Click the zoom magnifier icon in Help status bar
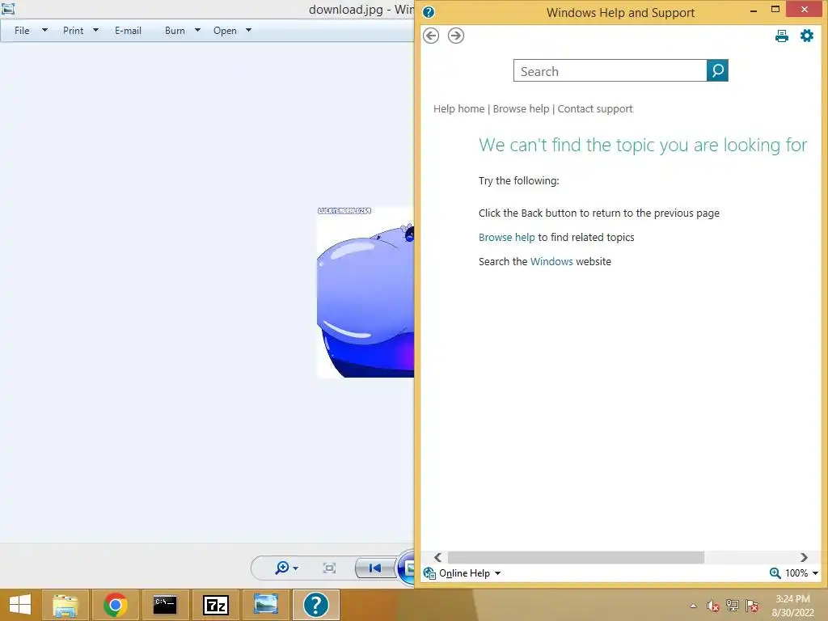 click(775, 573)
